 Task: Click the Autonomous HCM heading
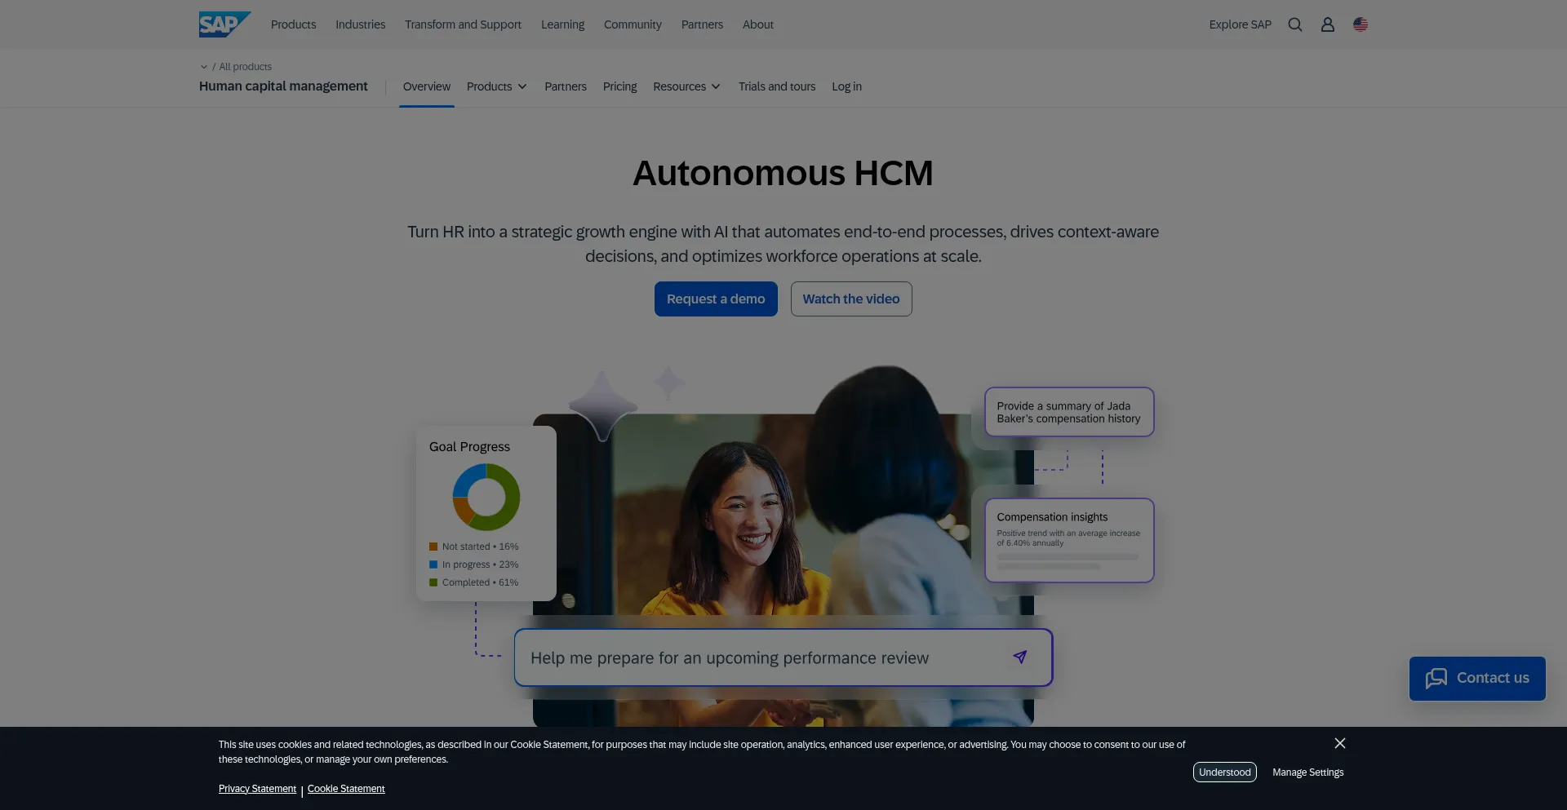click(783, 173)
